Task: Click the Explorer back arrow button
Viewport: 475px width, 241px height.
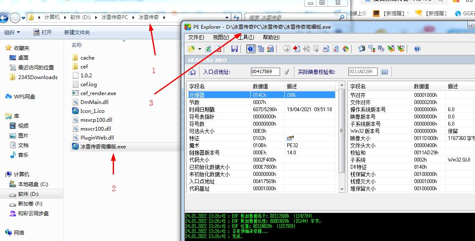Action: pyautogui.click(x=3, y=18)
